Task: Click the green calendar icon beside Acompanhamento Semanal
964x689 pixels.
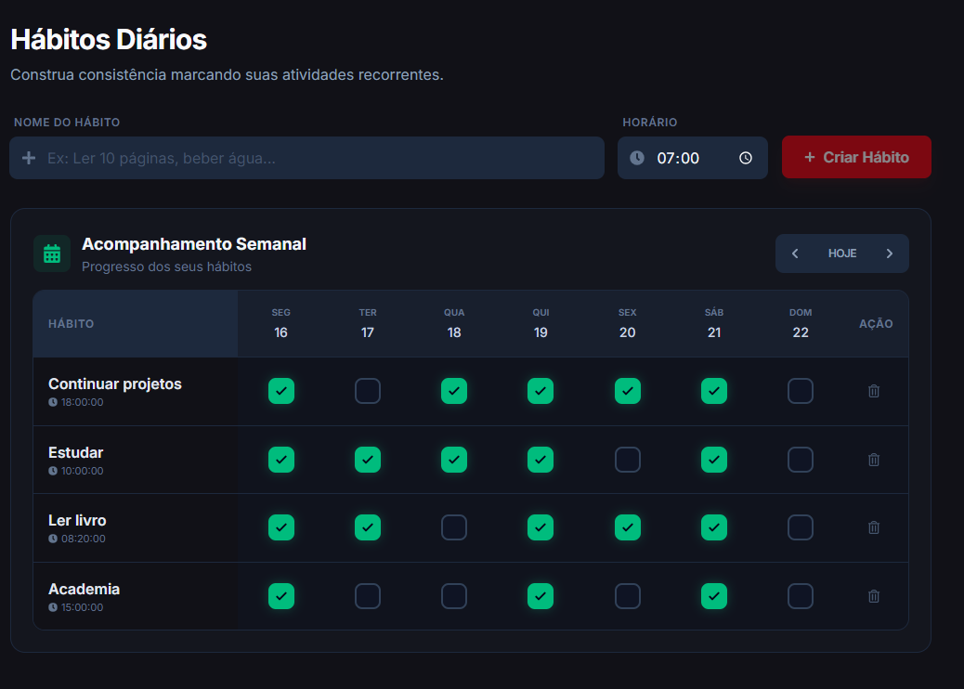Action: point(52,253)
